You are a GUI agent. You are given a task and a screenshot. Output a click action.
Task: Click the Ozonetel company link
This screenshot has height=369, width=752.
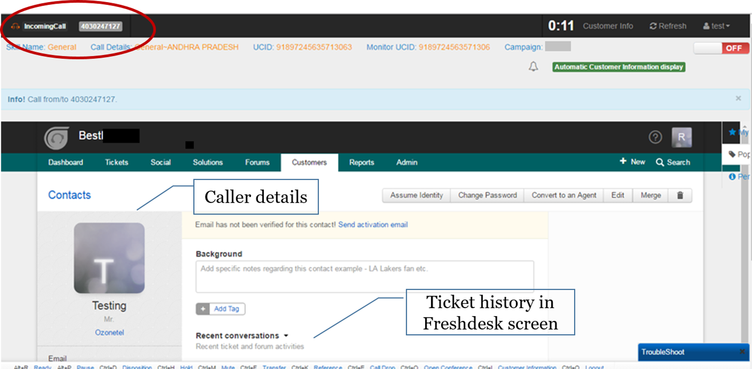point(109,332)
